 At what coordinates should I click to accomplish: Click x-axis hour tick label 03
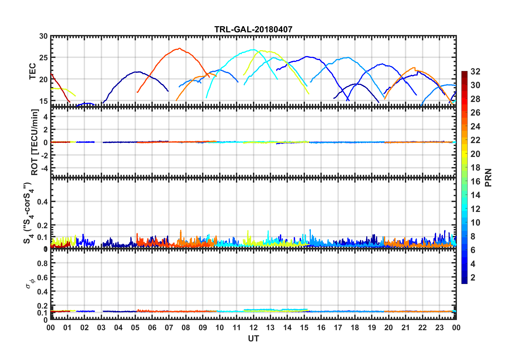[101, 328]
